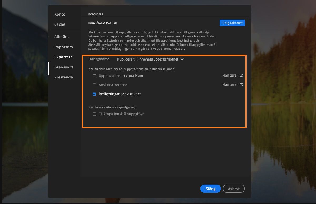The width and height of the screenshot is (316, 204).
Task: Switch to Gränssnitt settings
Action: [64, 67]
